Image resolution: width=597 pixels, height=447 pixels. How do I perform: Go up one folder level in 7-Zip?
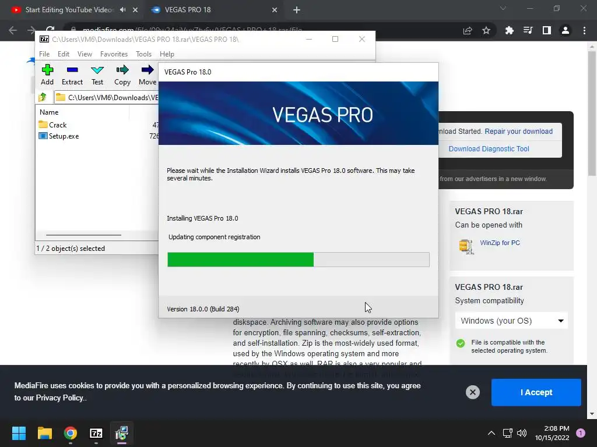click(x=43, y=97)
